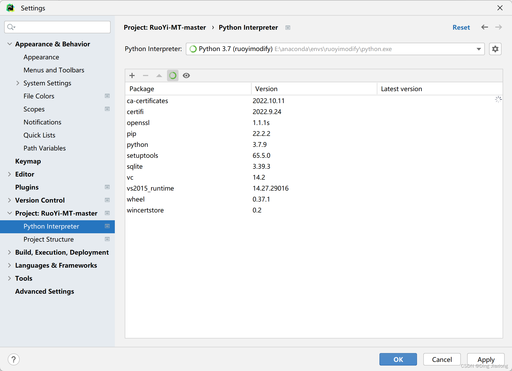
Task: Open the File Colors settings page
Action: [x=39, y=96]
